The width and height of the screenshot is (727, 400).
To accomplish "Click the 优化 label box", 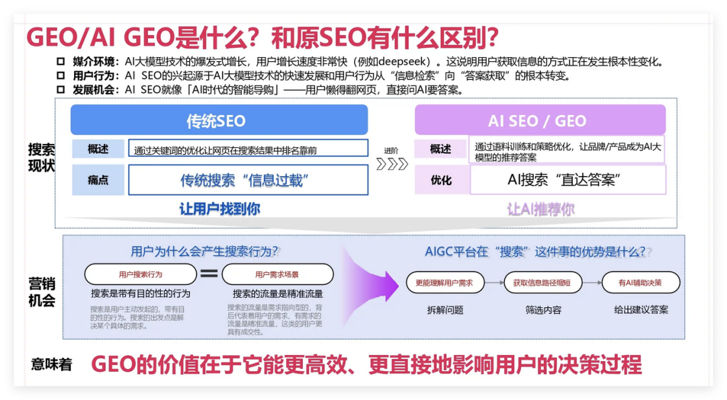I will tap(441, 180).
